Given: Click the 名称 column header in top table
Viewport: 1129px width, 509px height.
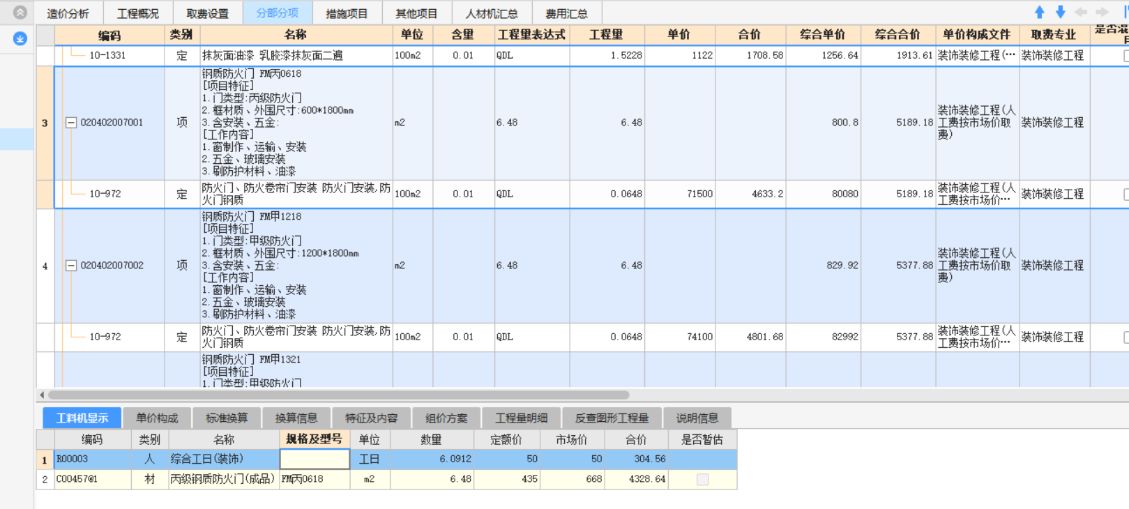Looking at the screenshot, I should [296, 35].
